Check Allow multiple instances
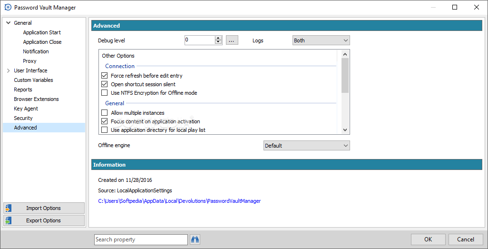 pyautogui.click(x=105, y=113)
